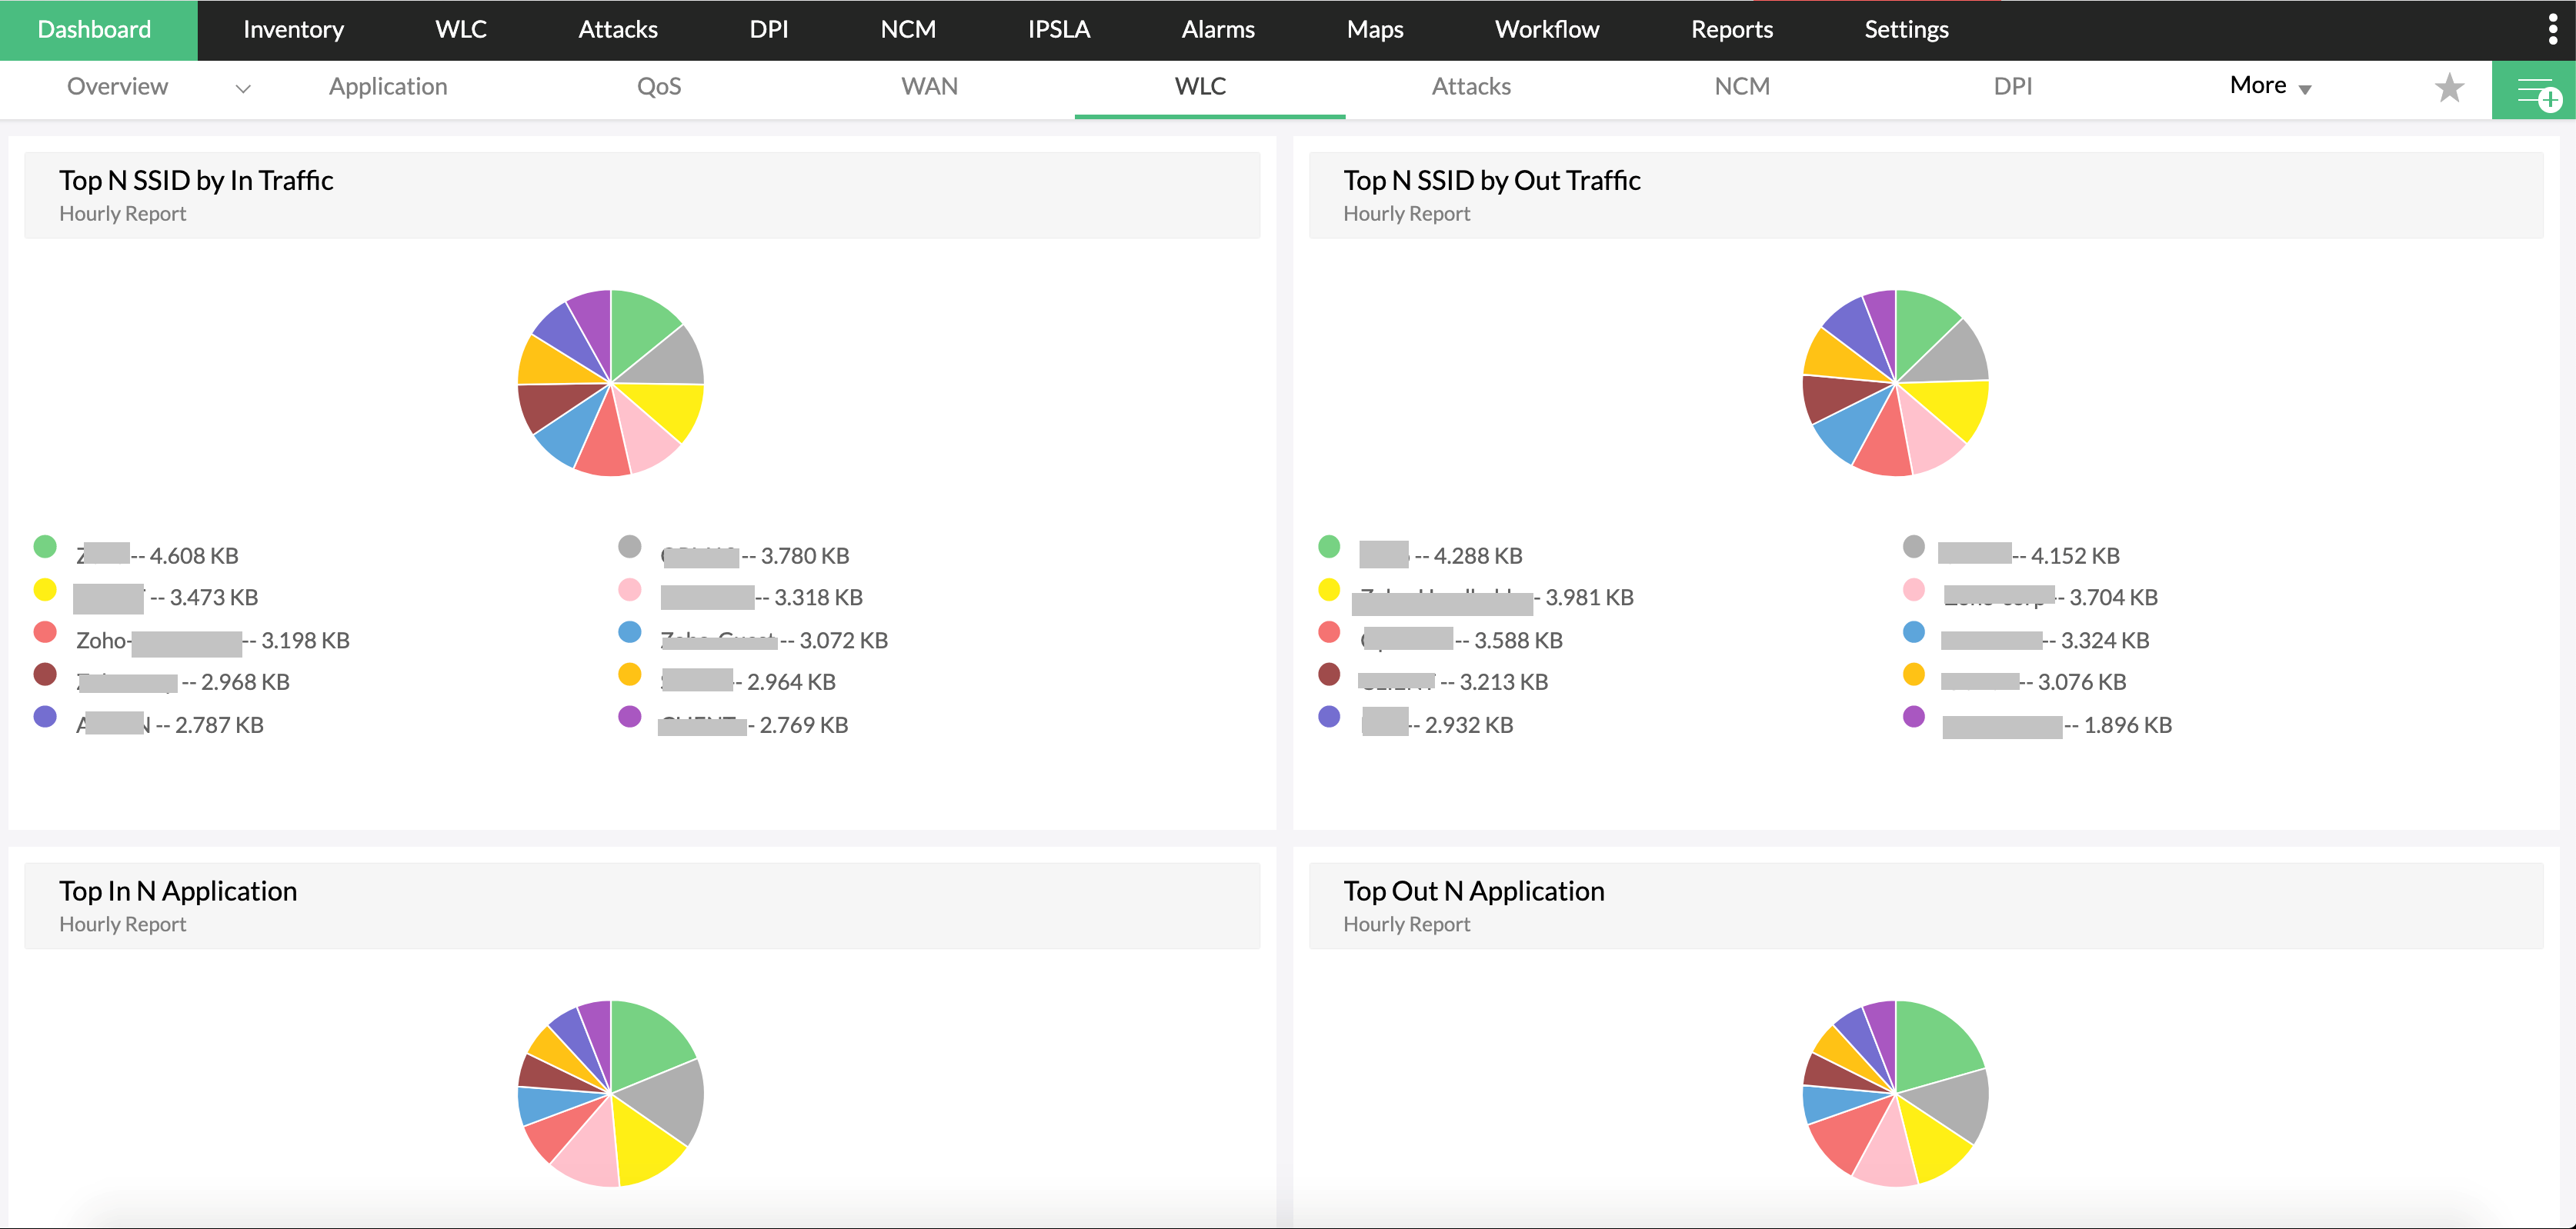This screenshot has width=2576, height=1229.
Task: Click the add widget icon
Action: tap(2536, 92)
